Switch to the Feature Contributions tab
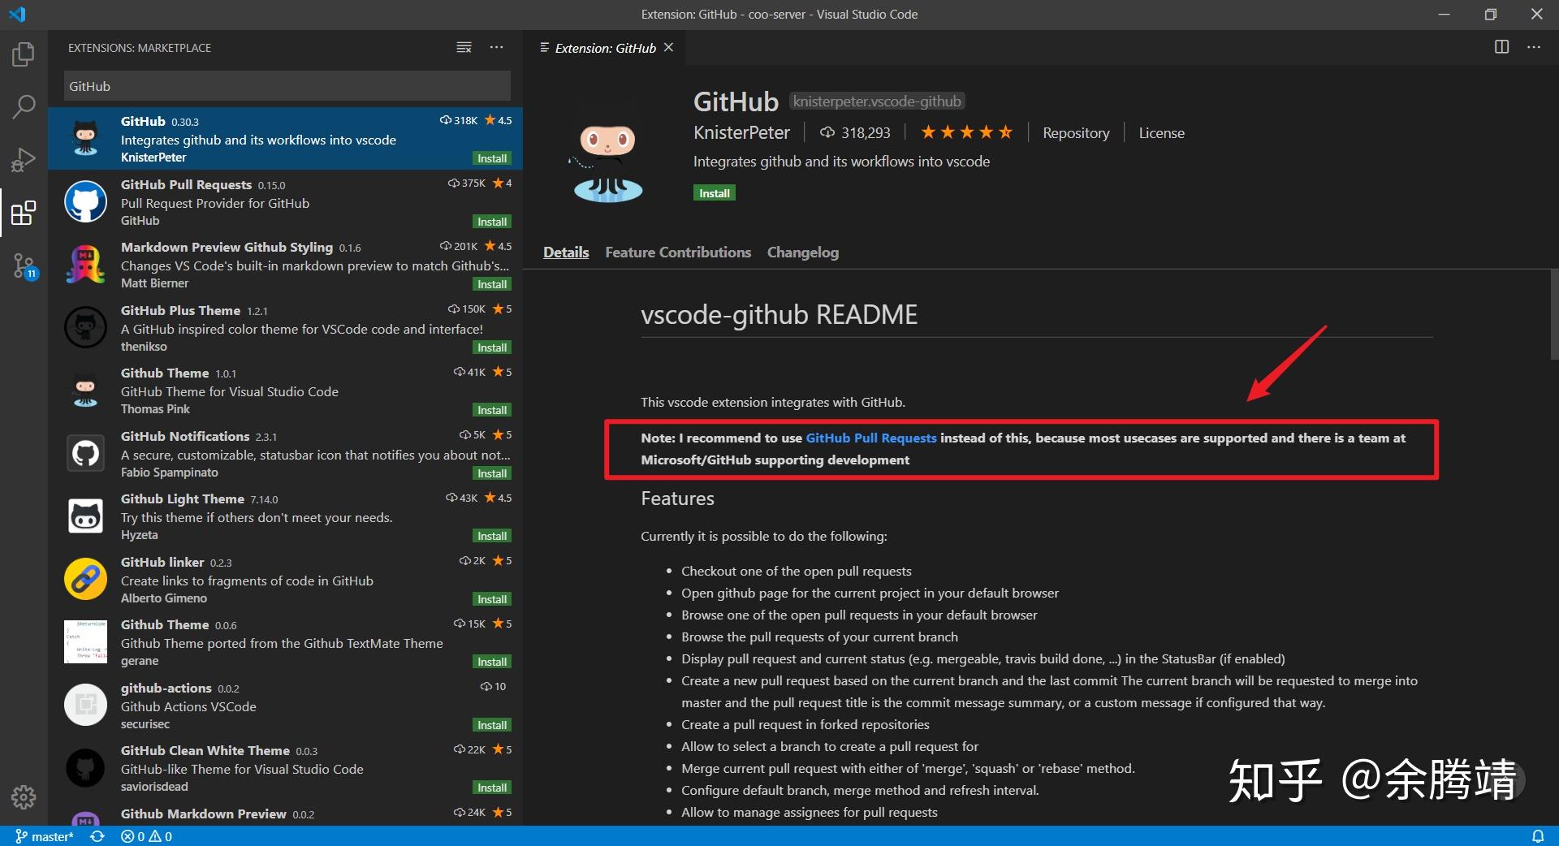Viewport: 1559px width, 846px height. pos(678,253)
